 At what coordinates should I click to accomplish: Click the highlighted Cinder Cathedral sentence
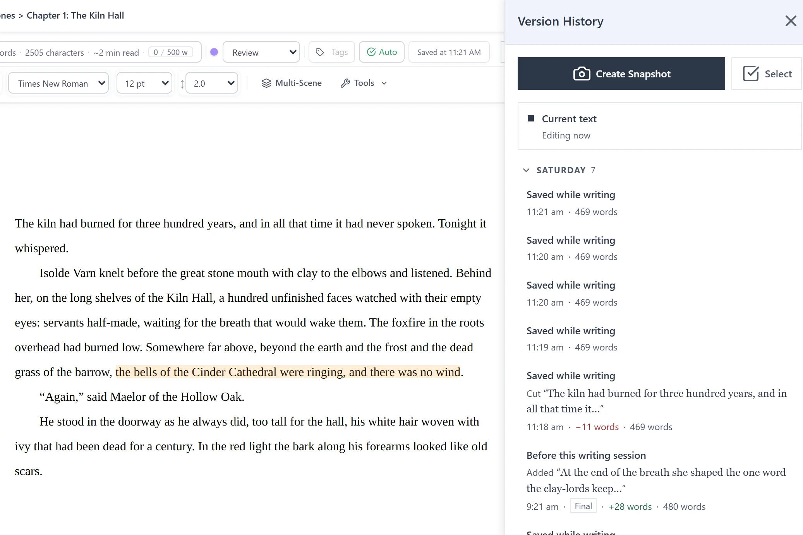click(288, 372)
